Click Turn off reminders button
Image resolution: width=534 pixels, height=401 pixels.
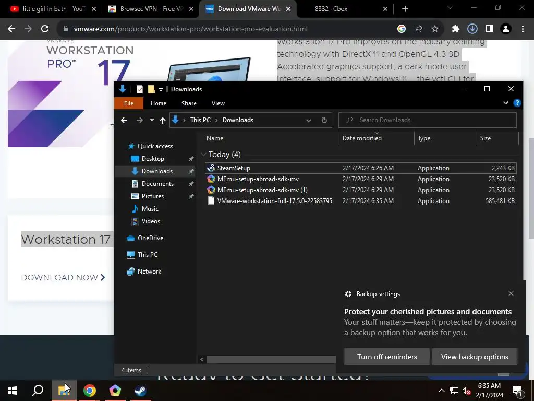(387, 357)
